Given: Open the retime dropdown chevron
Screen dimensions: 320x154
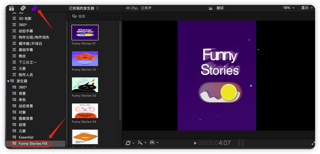Looking at the screenshot, I should click(x=157, y=143).
